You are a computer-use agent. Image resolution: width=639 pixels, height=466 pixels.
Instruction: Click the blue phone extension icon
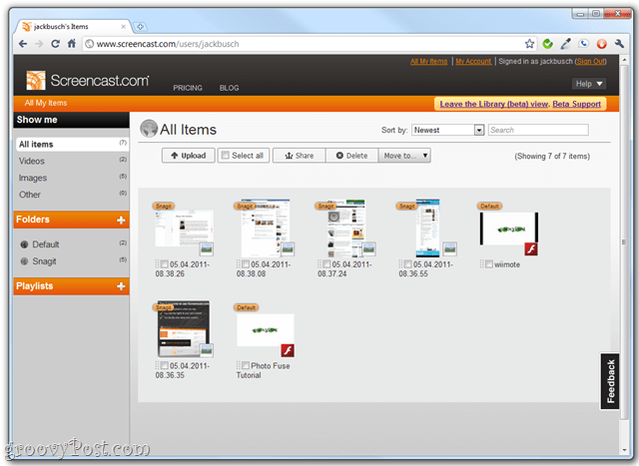(583, 44)
